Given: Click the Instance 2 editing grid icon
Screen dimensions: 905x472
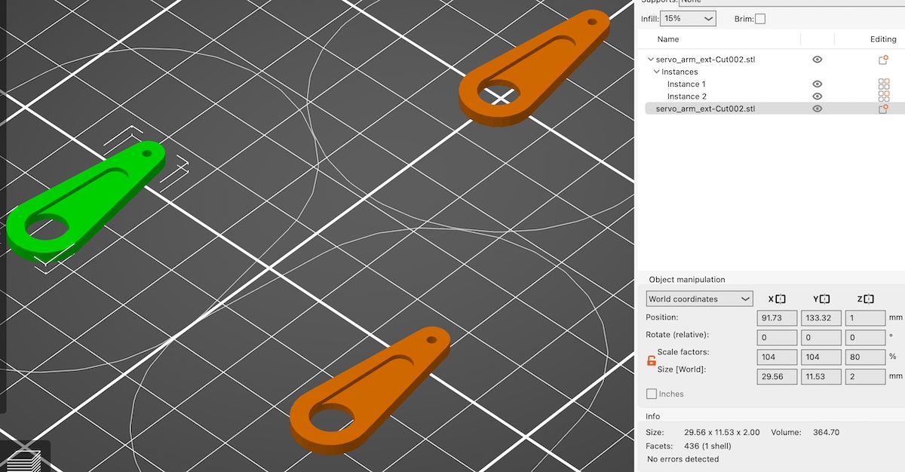Looking at the screenshot, I should click(x=884, y=97).
